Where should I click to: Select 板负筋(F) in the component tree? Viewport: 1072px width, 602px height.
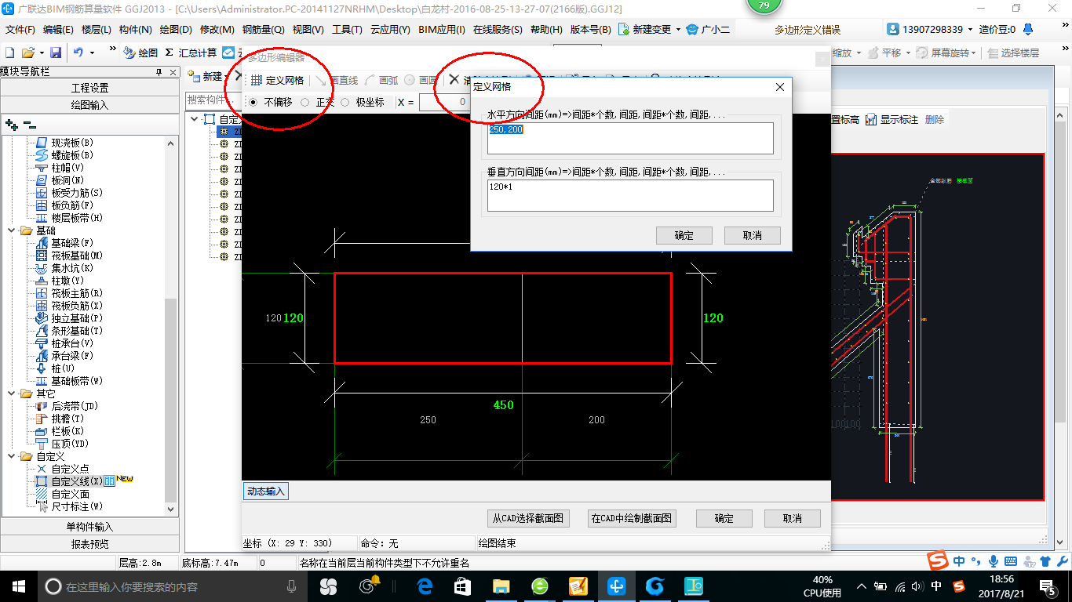coord(71,205)
